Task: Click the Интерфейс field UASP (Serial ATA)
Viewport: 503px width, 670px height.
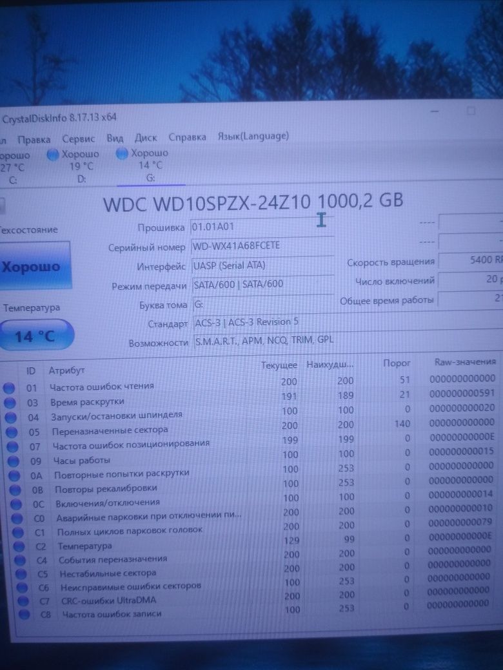Action: tap(262, 265)
